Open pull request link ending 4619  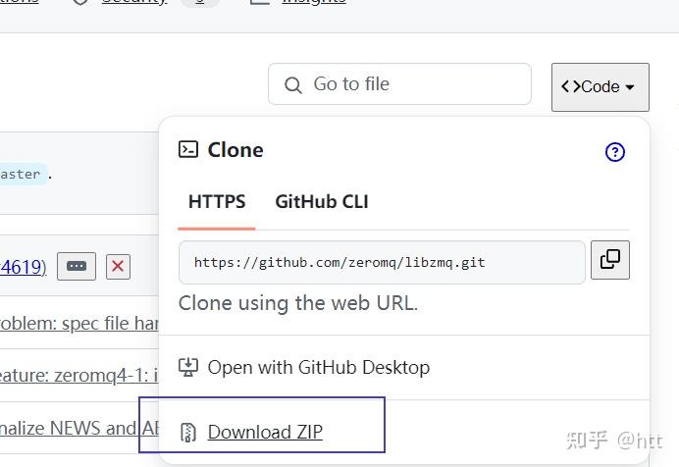point(22,266)
